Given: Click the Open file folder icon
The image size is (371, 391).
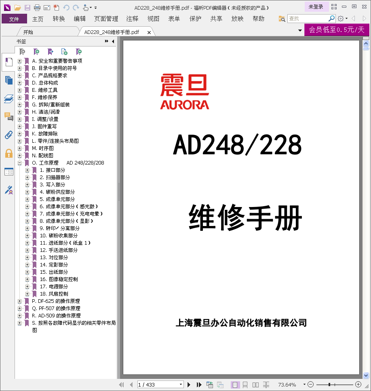Looking at the screenshot, I should [x=17, y=8].
